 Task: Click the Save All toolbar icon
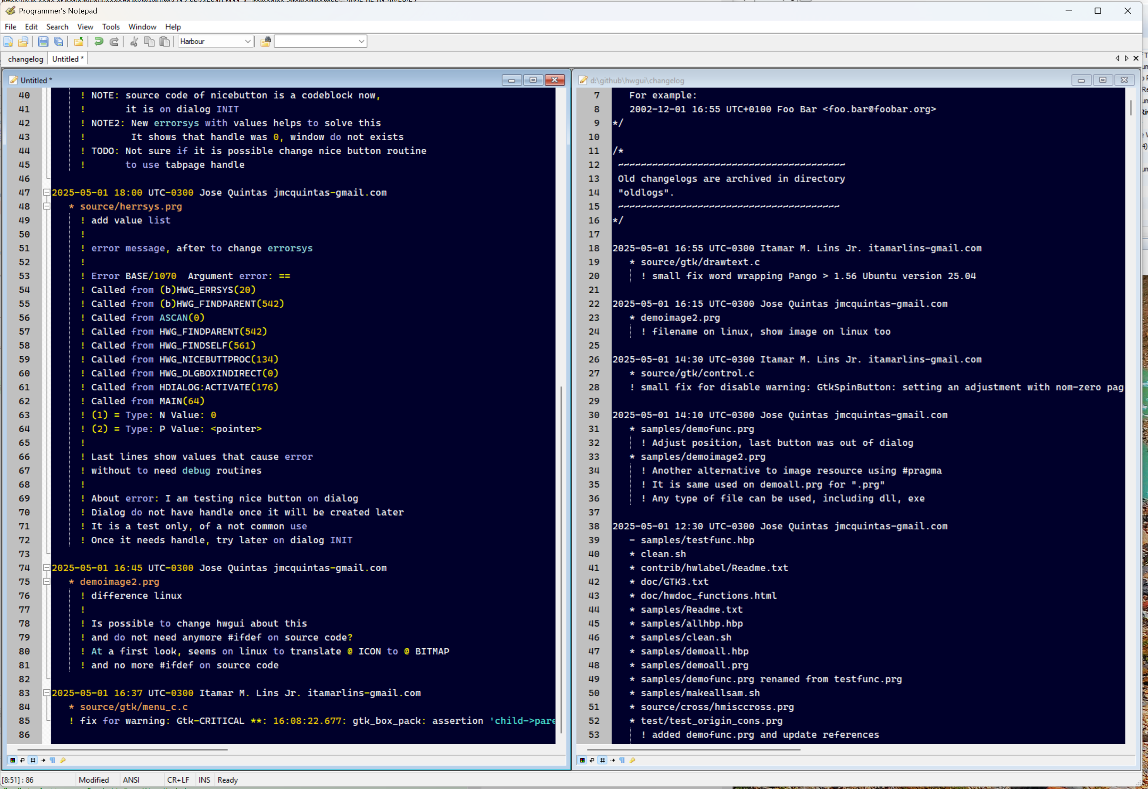[x=59, y=42]
